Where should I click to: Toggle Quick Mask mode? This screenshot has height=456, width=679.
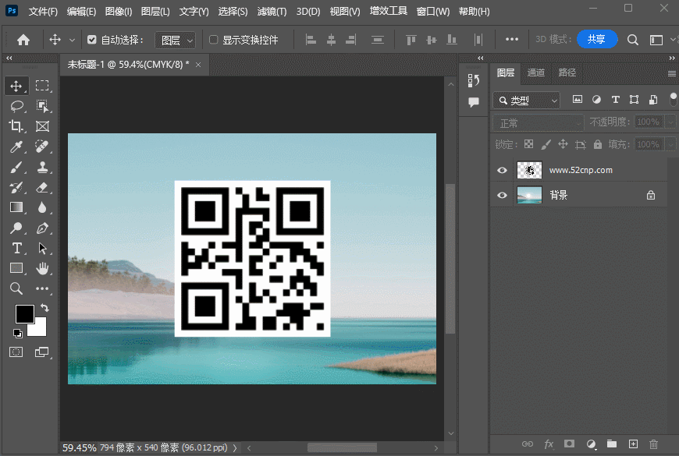click(x=16, y=352)
